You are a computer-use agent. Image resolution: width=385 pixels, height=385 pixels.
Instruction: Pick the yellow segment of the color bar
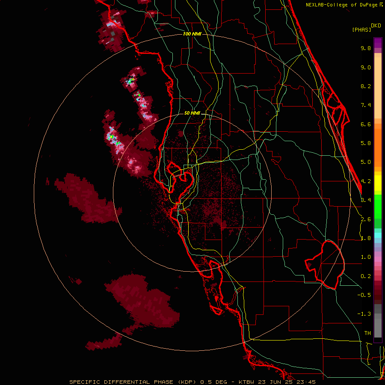(x=378, y=183)
